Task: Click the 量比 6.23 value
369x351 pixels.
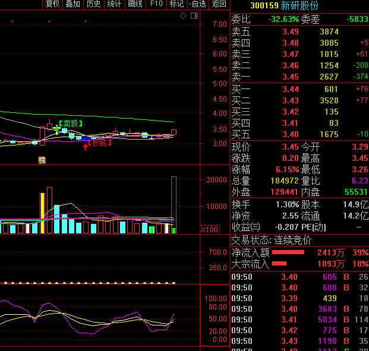Action: pos(360,181)
